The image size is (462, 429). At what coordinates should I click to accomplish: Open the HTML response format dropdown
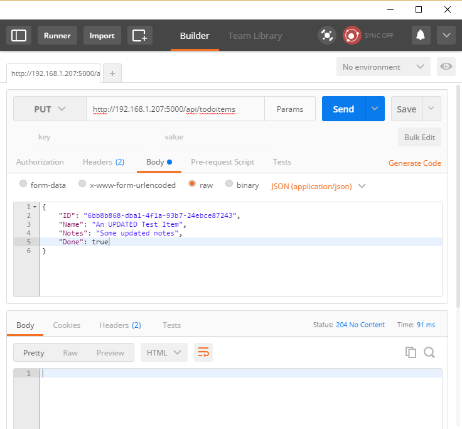coord(164,352)
